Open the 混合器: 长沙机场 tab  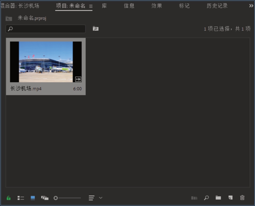click(x=20, y=6)
